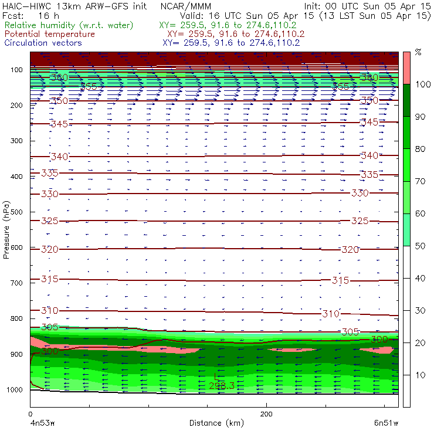Click the 'NCAR/MMM' header text
Viewport: 434px width, 434px height.
click(186, 6)
